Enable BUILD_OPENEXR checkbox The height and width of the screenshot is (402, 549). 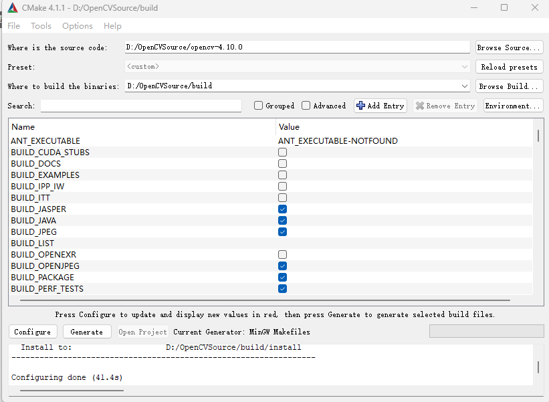tap(283, 255)
